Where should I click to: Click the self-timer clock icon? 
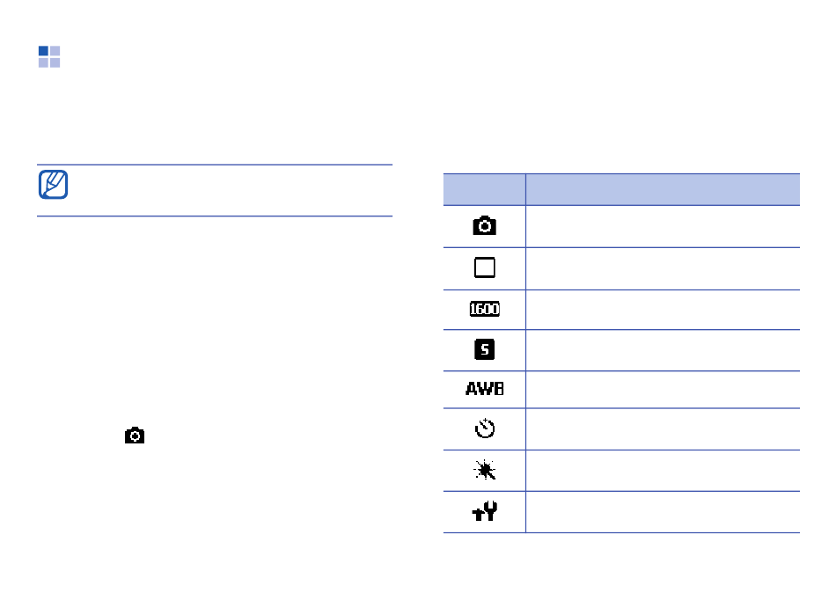click(485, 428)
